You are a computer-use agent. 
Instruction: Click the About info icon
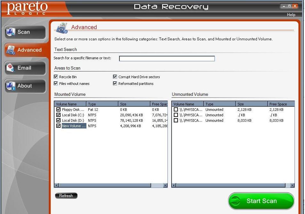[11, 86]
